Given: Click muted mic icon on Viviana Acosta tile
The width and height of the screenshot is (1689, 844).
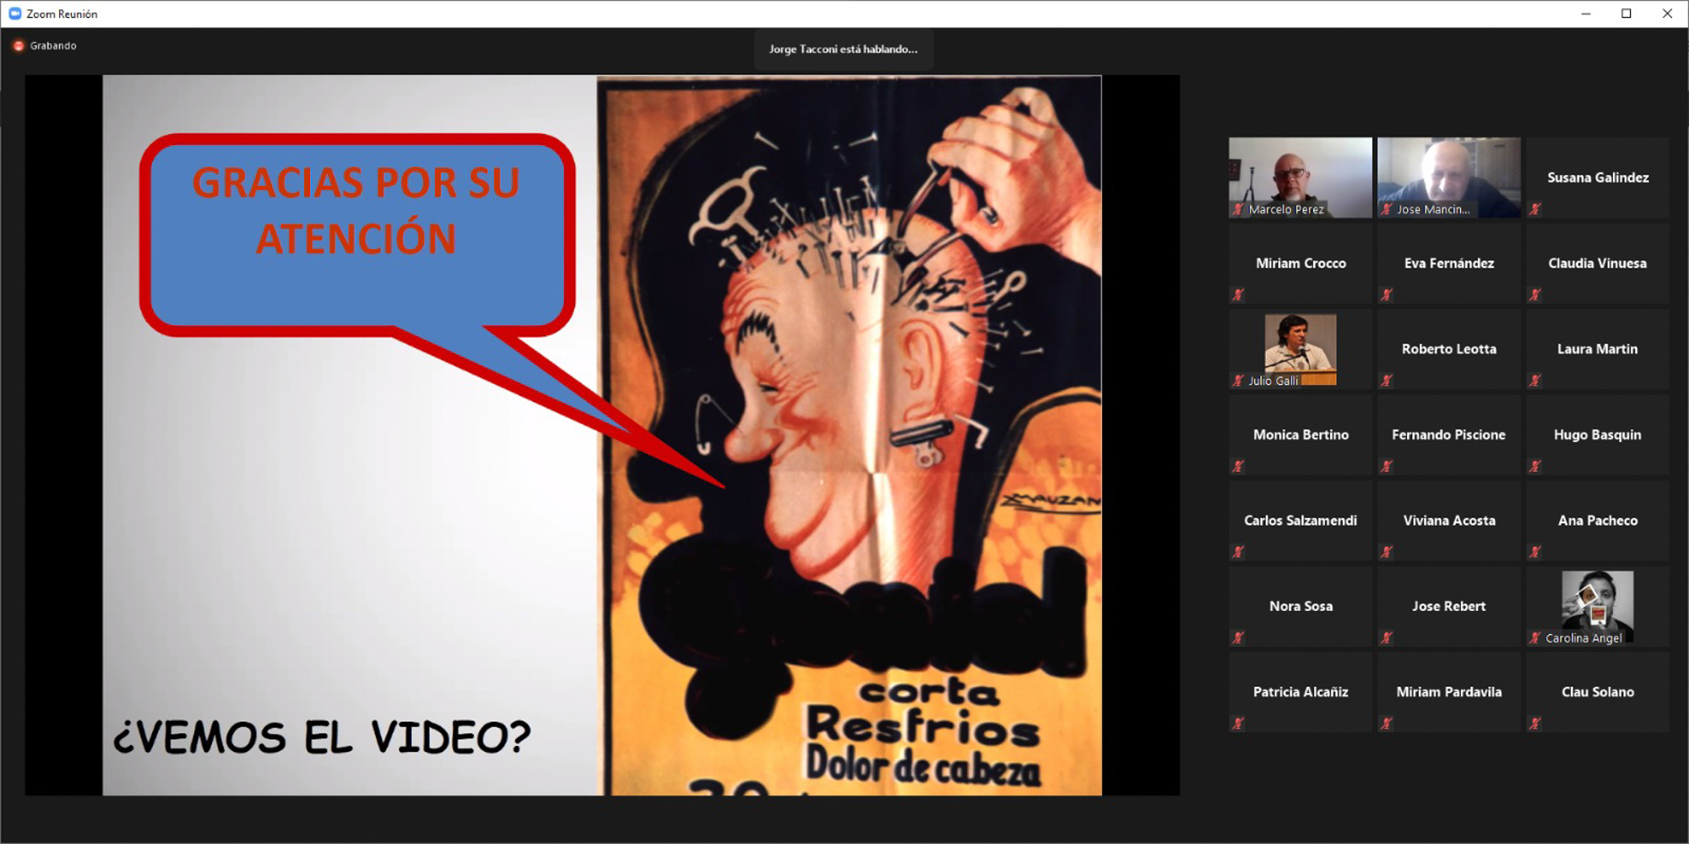Looking at the screenshot, I should [x=1387, y=552].
